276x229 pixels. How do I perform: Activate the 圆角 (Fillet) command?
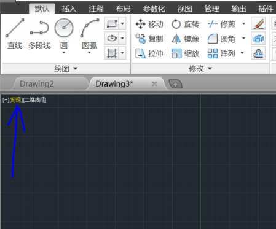[221, 39]
